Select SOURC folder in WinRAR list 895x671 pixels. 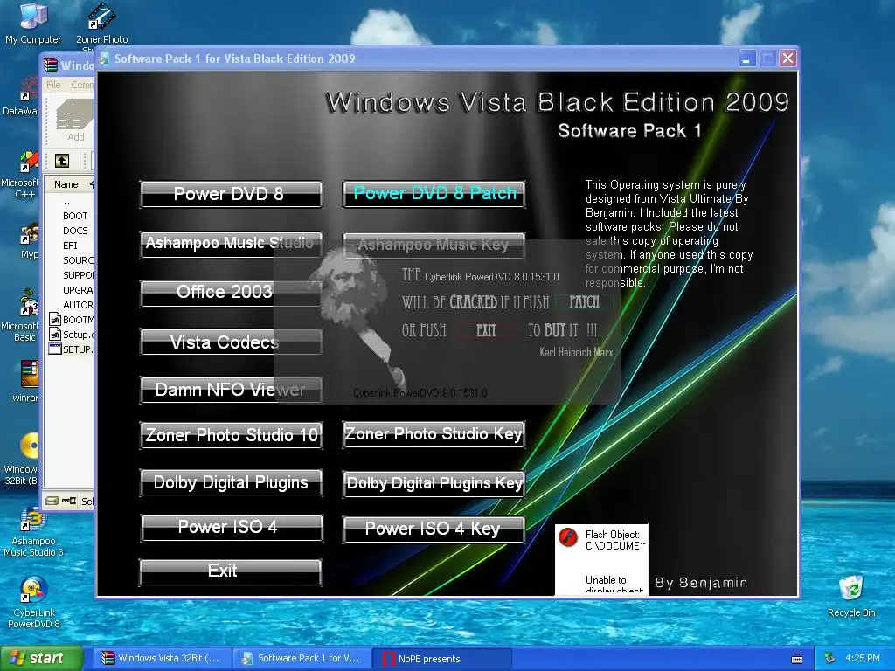(78, 260)
